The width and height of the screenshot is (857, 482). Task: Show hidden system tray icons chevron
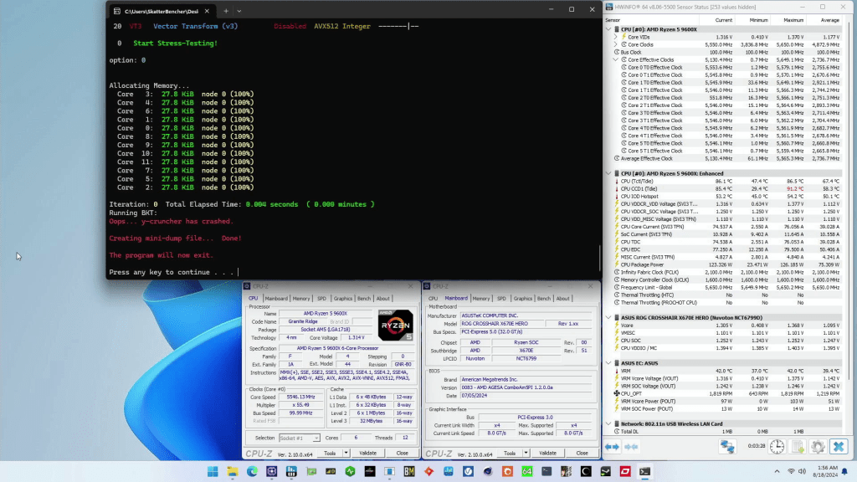777,471
